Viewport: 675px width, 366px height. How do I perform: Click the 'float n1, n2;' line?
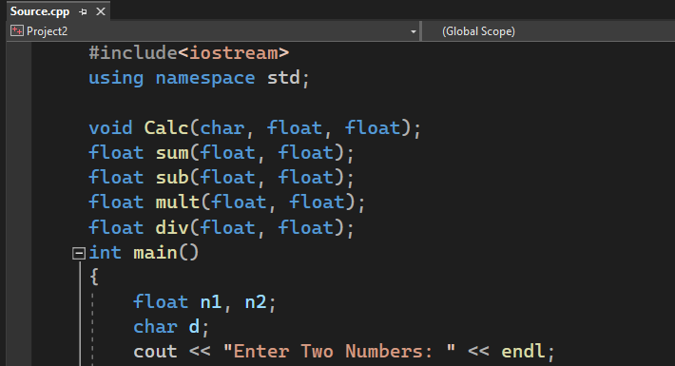point(204,302)
